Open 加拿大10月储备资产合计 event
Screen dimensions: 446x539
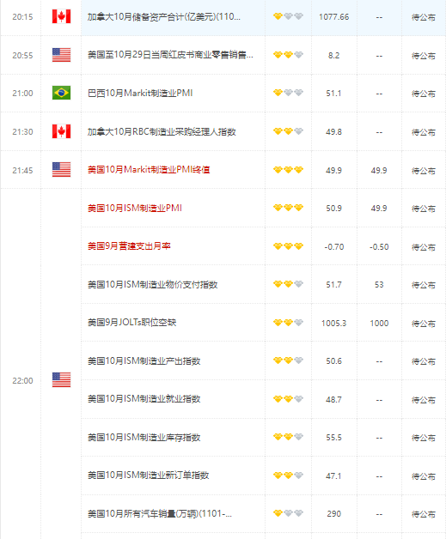click(x=164, y=16)
